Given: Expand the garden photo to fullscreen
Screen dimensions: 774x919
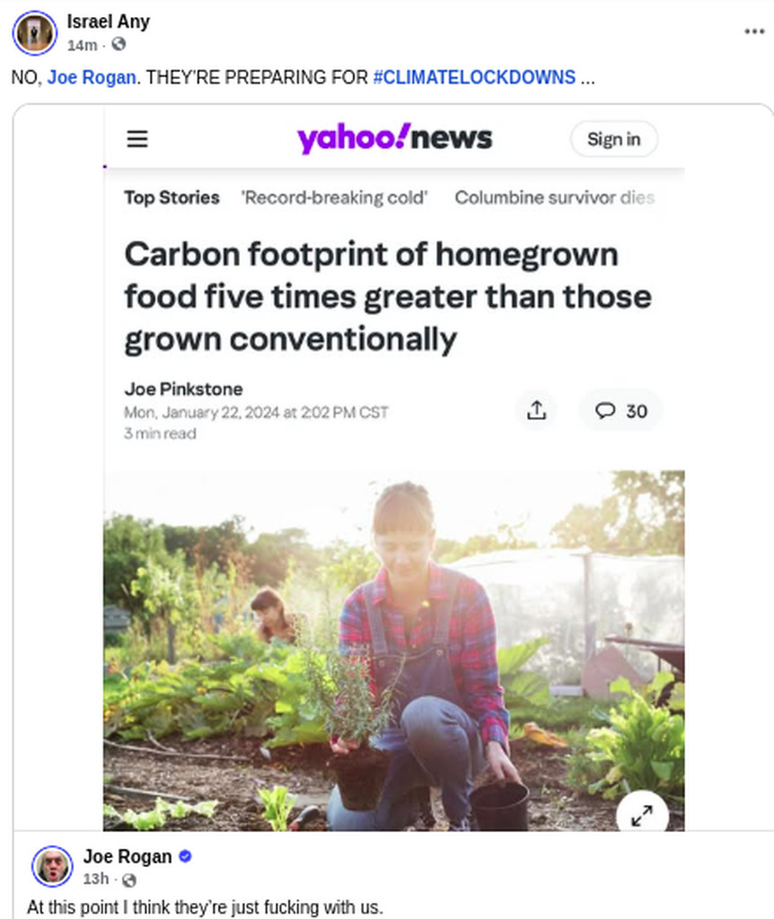Looking at the screenshot, I should coord(642,815).
